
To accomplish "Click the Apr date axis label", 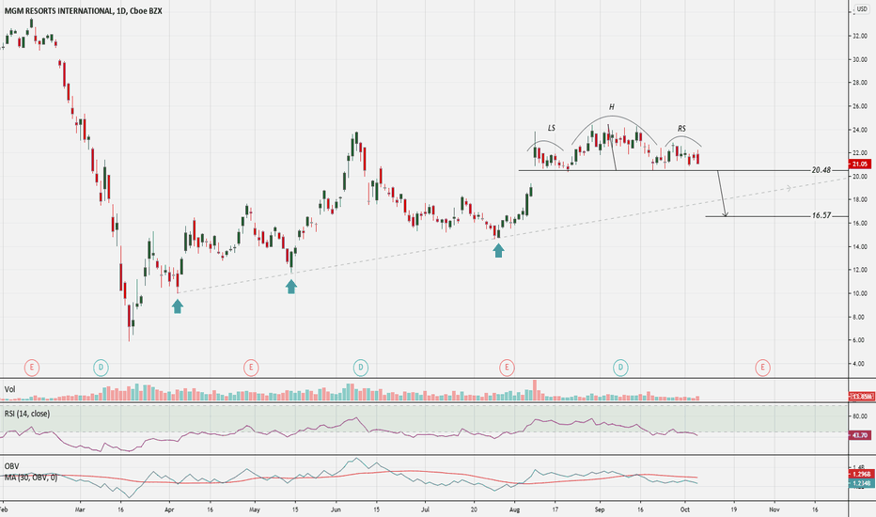I will (x=170, y=509).
